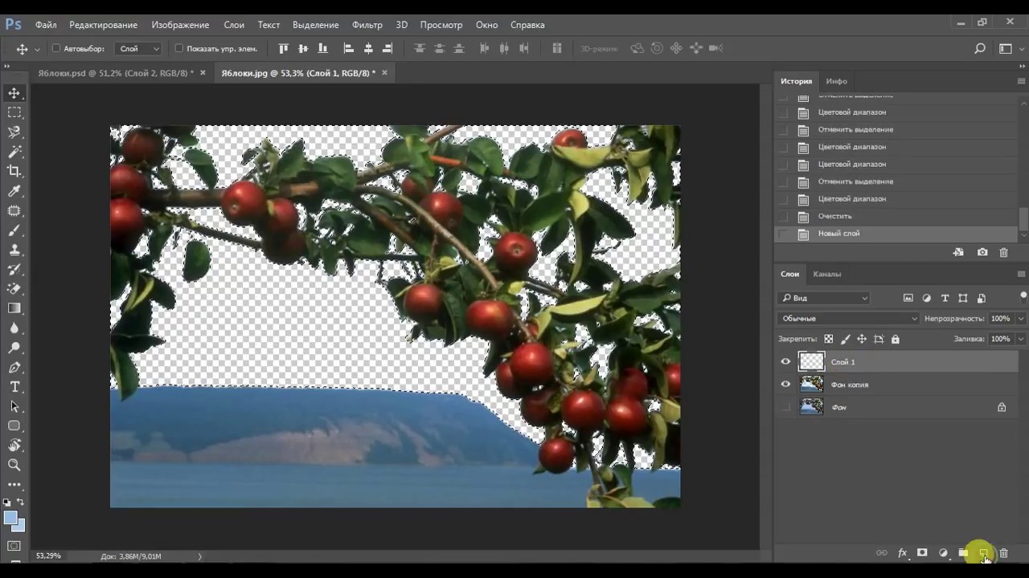
Task: Expand the Непрозрачность opacity dropdown arrow
Action: (1021, 319)
